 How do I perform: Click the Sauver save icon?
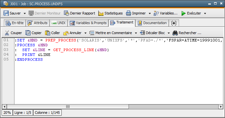pyautogui.click(x=6, y=13)
